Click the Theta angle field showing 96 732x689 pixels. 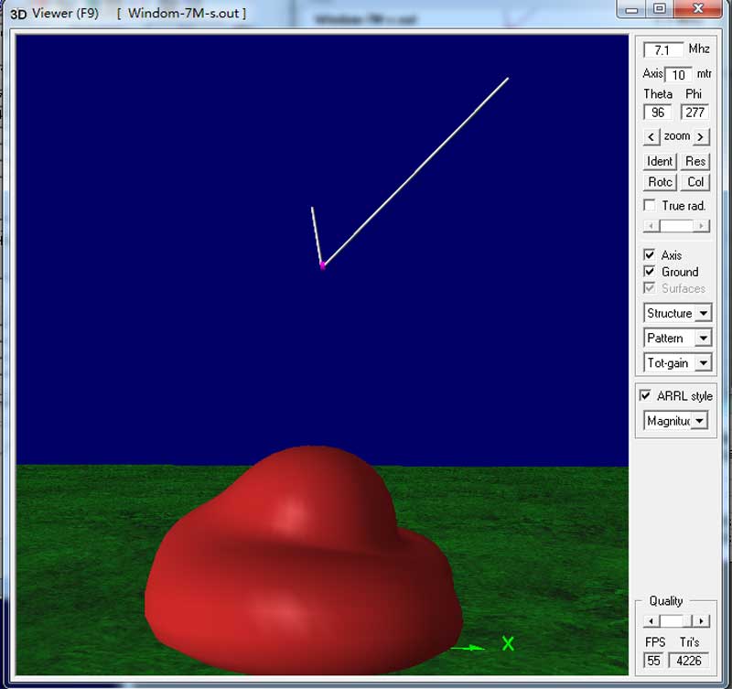click(657, 113)
